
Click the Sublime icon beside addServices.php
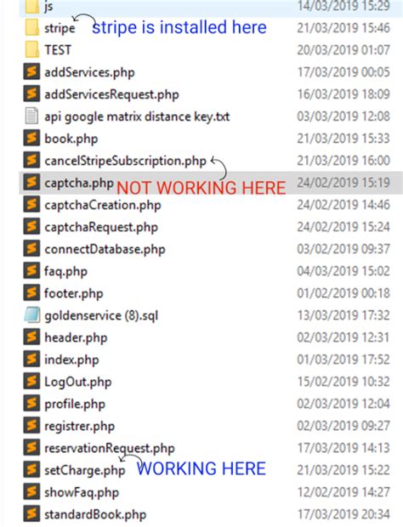[x=31, y=72]
